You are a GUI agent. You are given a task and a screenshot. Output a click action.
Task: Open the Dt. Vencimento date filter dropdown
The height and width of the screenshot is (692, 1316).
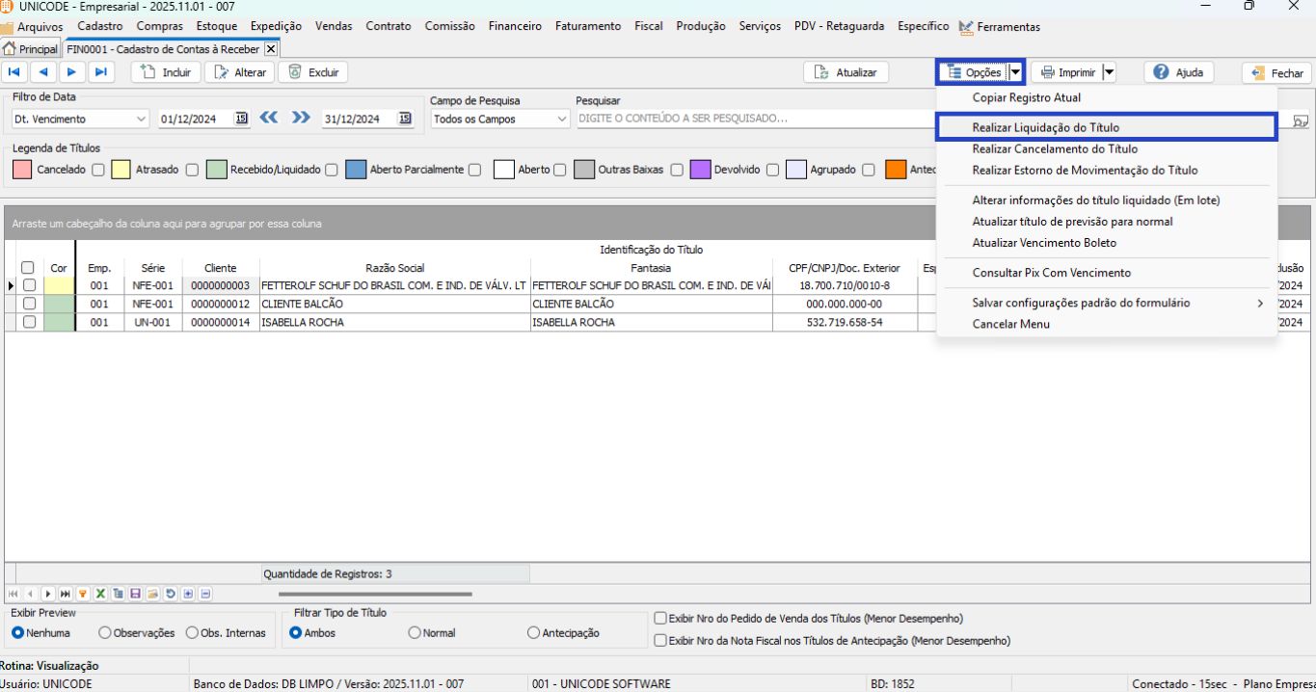point(143,120)
